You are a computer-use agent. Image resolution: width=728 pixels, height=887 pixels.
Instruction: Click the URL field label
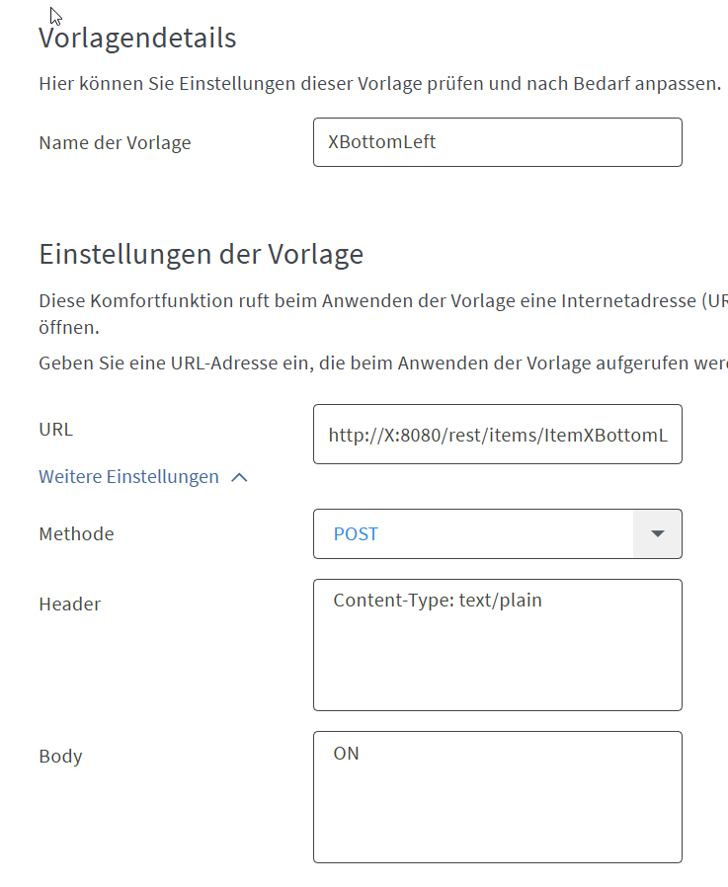56,430
